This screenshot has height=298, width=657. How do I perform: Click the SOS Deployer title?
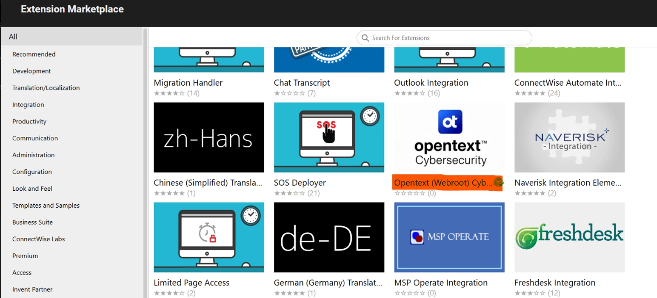[300, 183]
